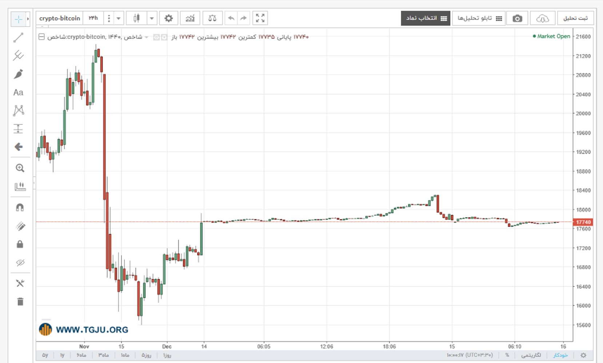Image resolution: width=603 pixels, height=363 pixels.
Task: Open drawing tools properties wrench icon
Action: tap(20, 284)
